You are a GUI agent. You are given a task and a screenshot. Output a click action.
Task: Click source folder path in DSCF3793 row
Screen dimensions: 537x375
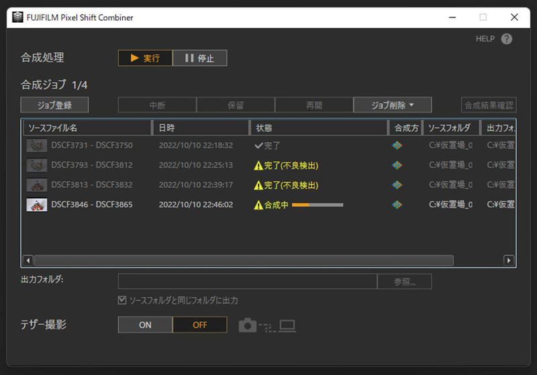tap(450, 165)
